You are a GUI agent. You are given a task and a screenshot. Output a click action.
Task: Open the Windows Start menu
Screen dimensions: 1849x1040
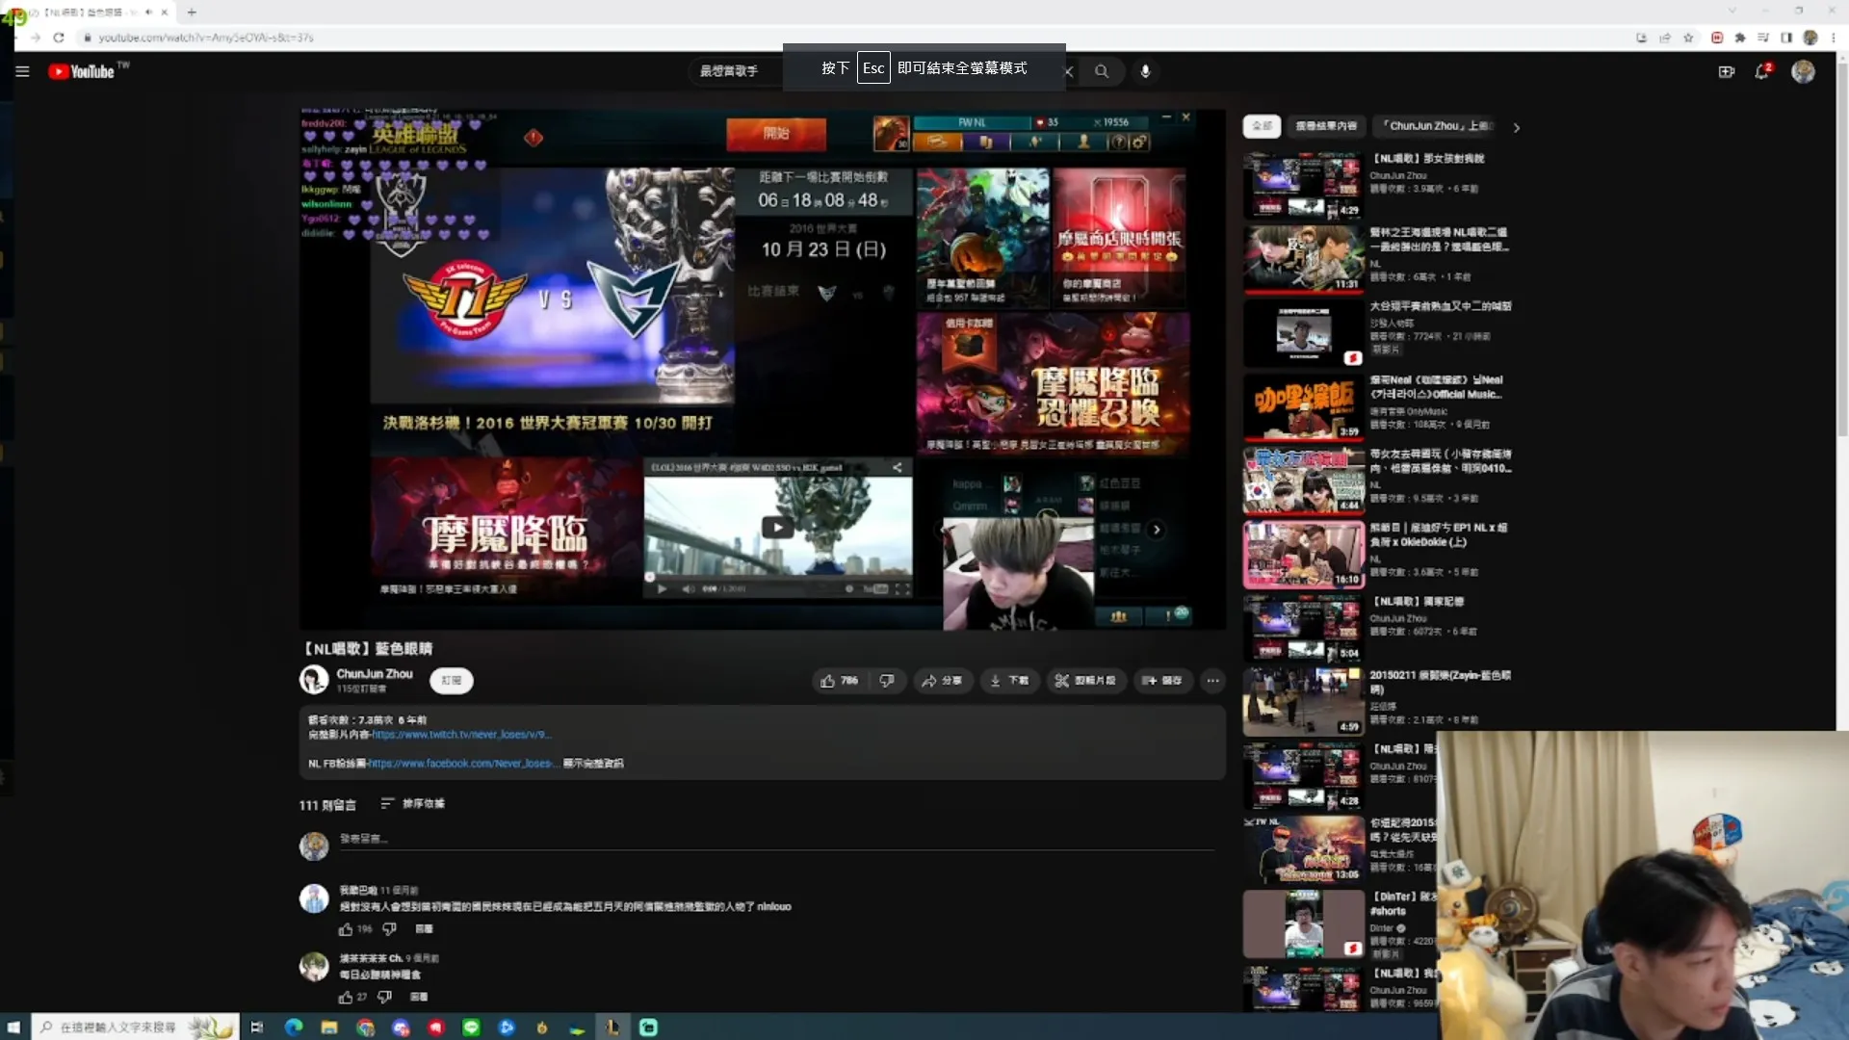[13, 1027]
